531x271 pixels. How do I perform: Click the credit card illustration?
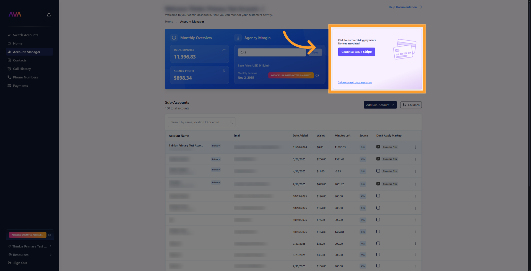(x=405, y=49)
